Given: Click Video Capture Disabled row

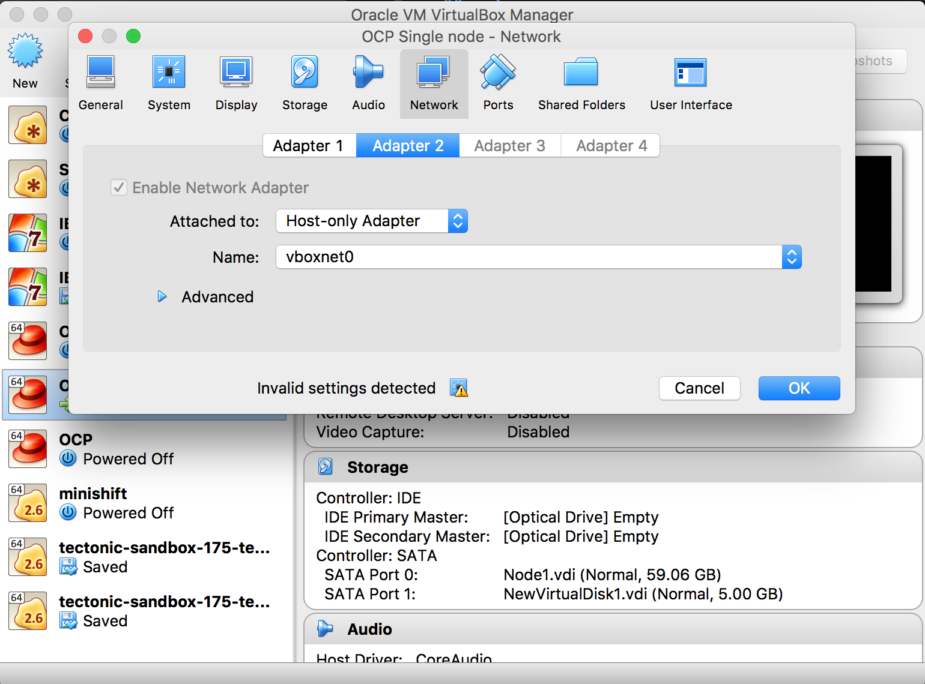Looking at the screenshot, I should pyautogui.click(x=443, y=432).
